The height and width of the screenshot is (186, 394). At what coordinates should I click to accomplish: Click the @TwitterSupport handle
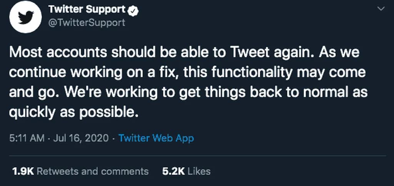coord(87,23)
